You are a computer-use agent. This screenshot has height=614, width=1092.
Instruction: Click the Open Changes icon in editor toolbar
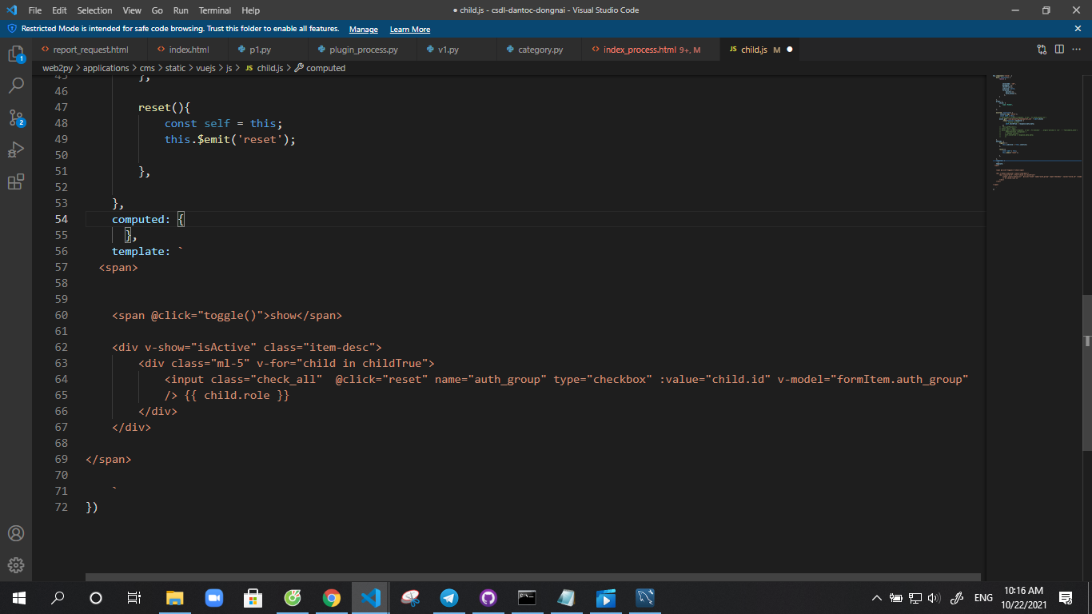[1042, 50]
